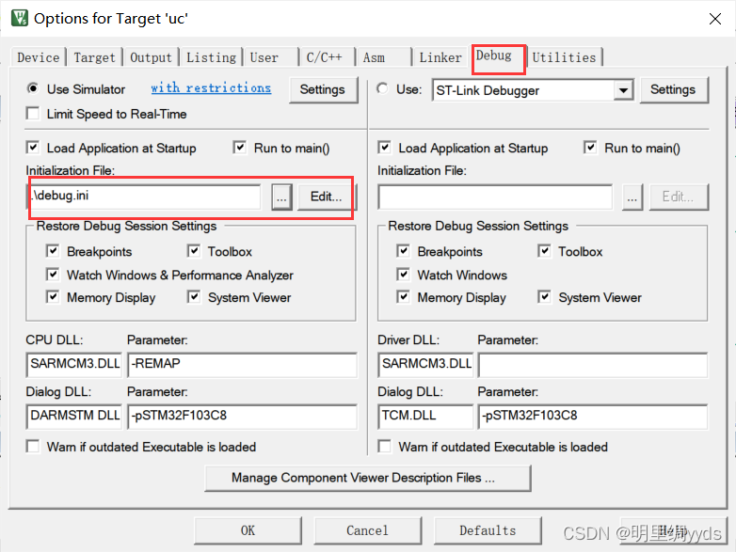Toggle simulator Run to main() checkbox
This screenshot has width=736, height=552.
(x=239, y=148)
